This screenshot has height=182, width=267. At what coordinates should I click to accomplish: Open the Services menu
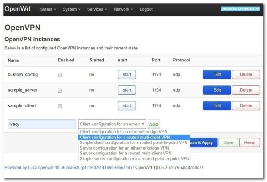[x=97, y=9]
